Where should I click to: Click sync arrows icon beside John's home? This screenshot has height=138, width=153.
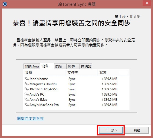pos(27,79)
